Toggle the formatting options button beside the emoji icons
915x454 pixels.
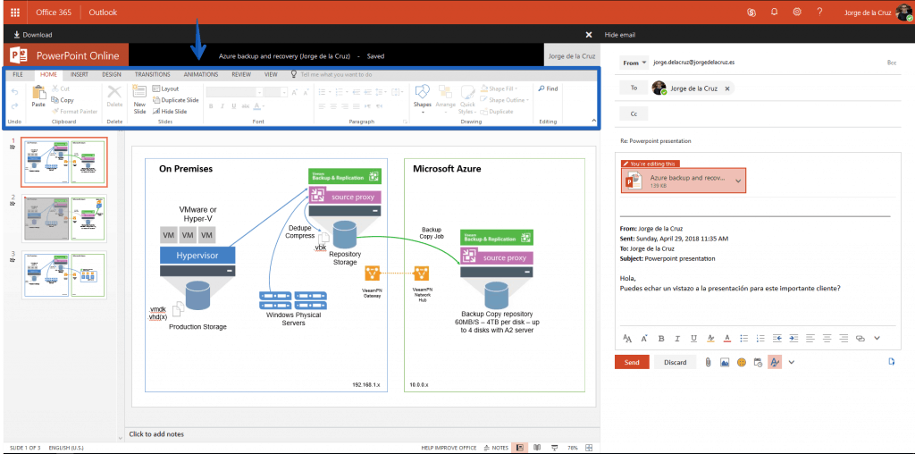[775, 362]
